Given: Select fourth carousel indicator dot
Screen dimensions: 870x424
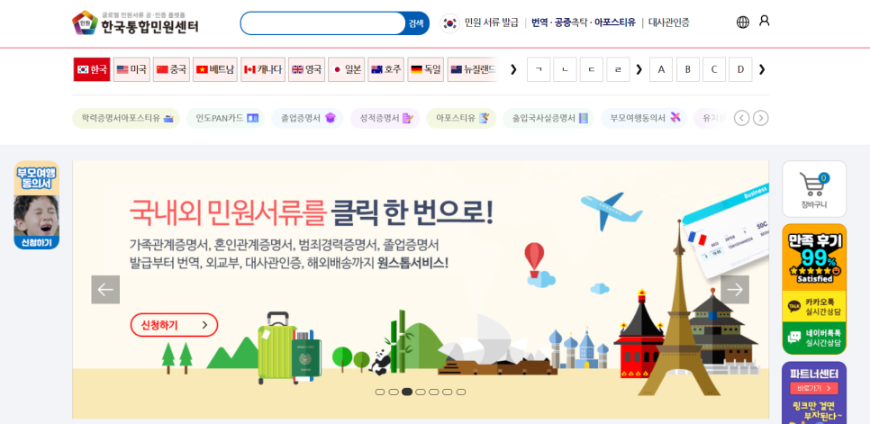Looking at the screenshot, I should click(x=421, y=392).
